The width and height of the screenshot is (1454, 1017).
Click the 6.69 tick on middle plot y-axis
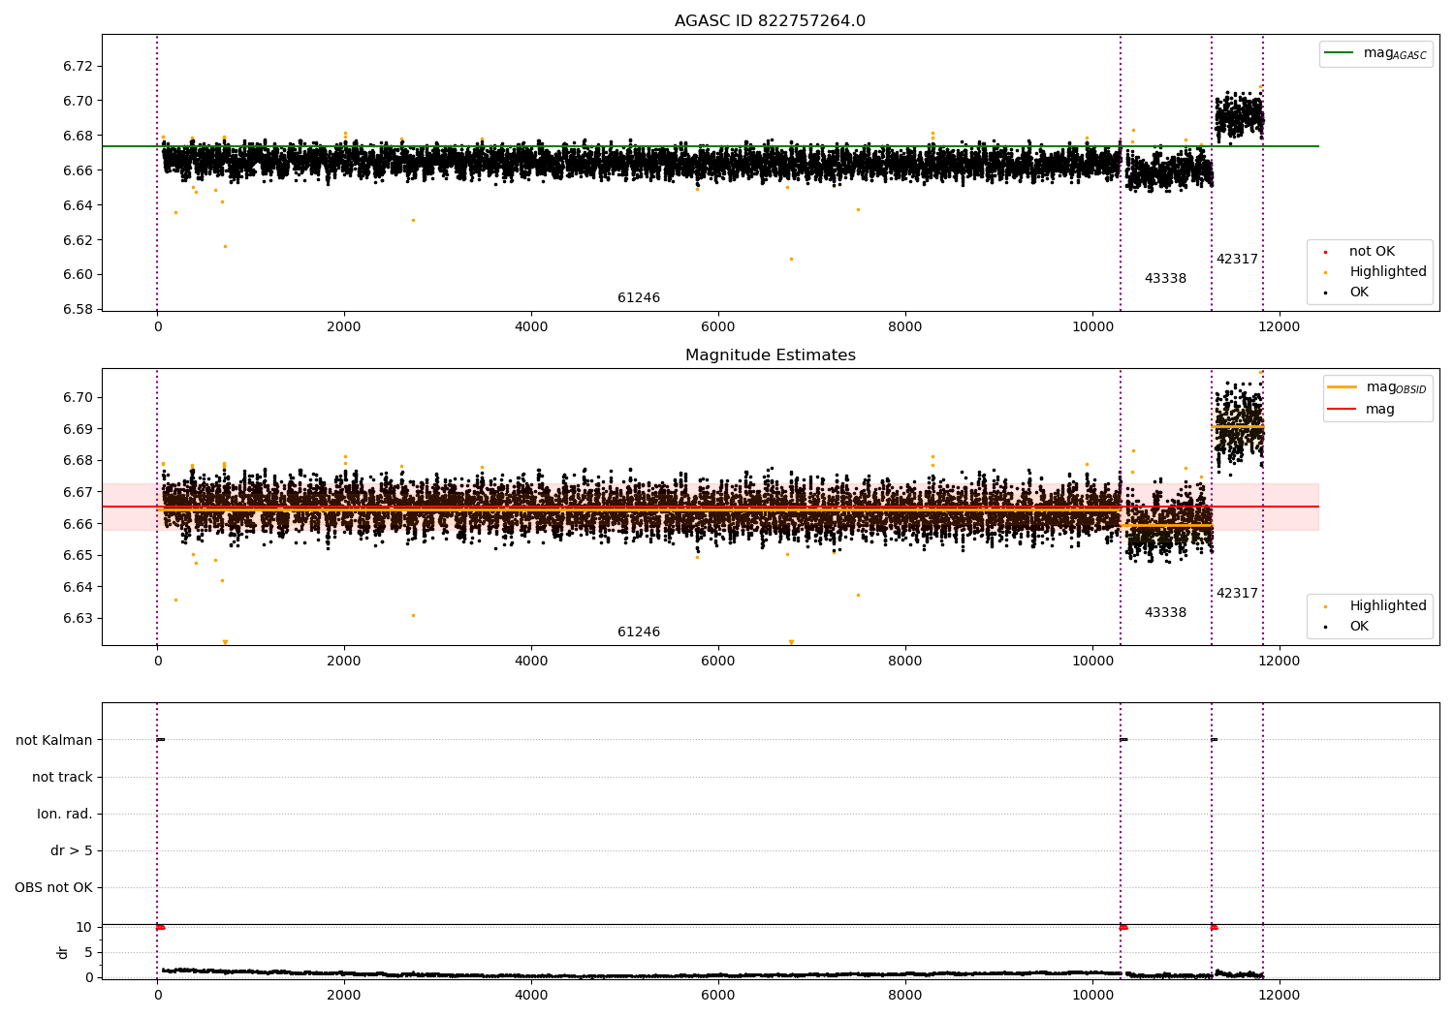click(78, 429)
